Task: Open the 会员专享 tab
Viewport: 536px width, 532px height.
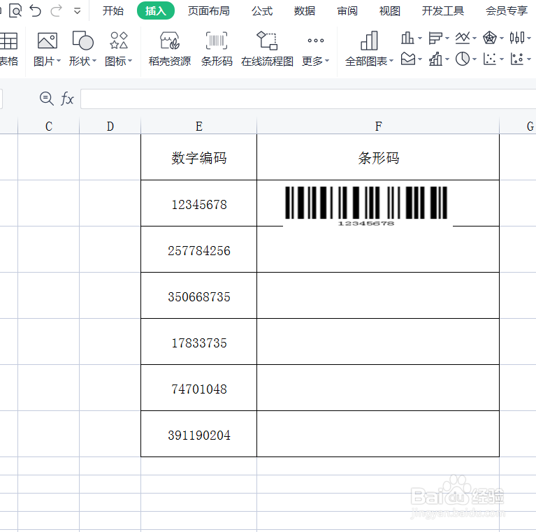Action: click(x=507, y=11)
